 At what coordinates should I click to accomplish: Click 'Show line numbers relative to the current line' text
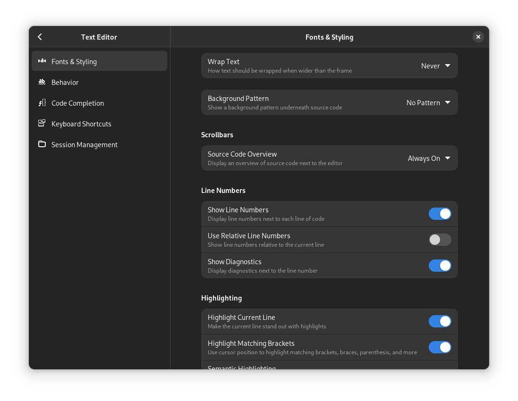265,244
